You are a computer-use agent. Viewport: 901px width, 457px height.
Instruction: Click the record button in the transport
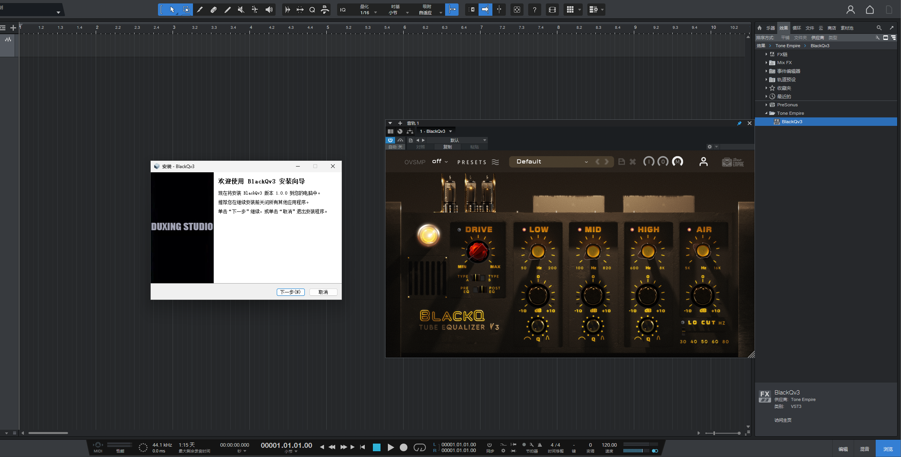(404, 447)
